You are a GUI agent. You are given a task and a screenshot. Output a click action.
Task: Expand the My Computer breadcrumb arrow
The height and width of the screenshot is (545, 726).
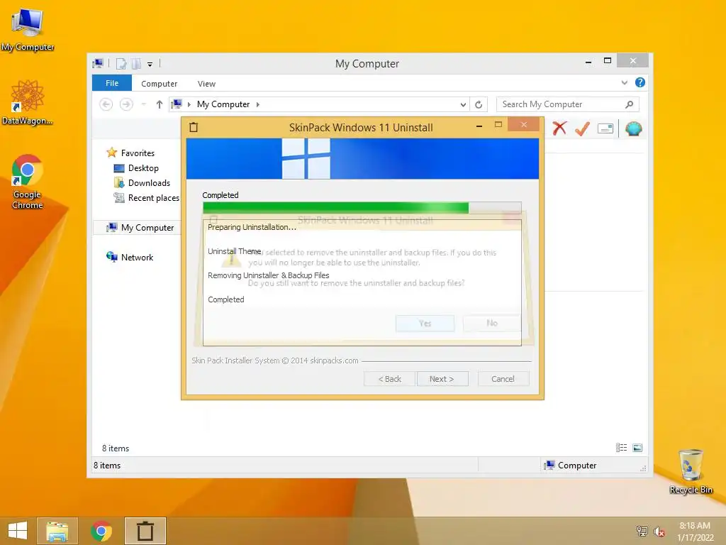[258, 105]
